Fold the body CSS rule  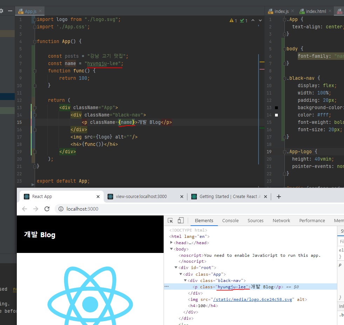point(284,49)
